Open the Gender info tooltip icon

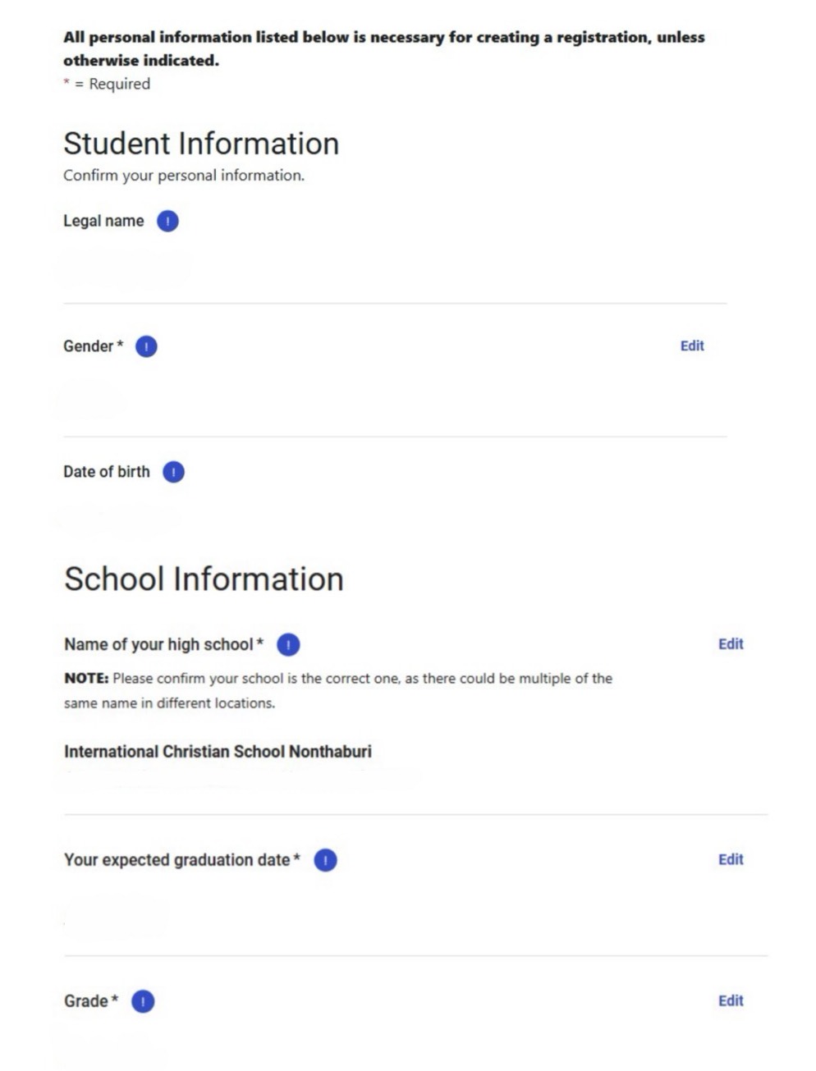click(x=146, y=347)
